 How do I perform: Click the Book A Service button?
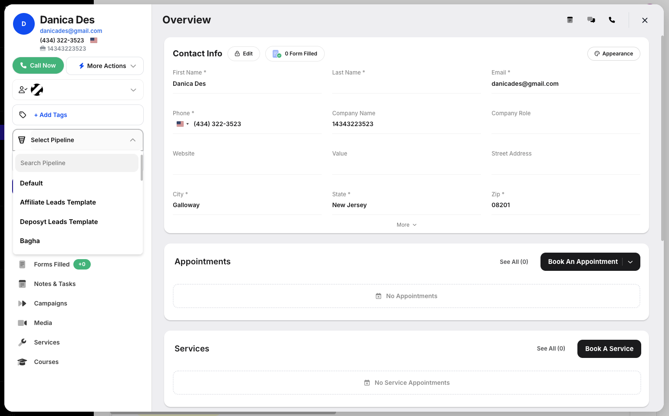pos(609,349)
